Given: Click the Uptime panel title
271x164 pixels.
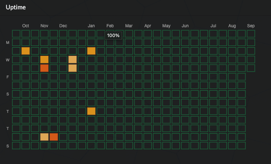Looking at the screenshot, I should pyautogui.click(x=16, y=7).
